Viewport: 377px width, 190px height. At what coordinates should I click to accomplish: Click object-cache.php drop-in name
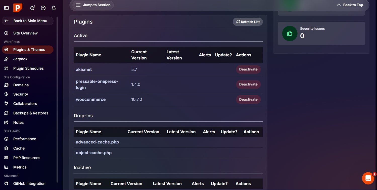pos(94,153)
